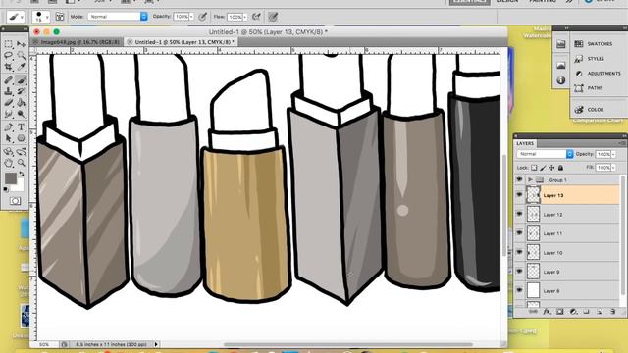628x353 pixels.
Task: Reset default foreground and background colors
Action: [6, 189]
